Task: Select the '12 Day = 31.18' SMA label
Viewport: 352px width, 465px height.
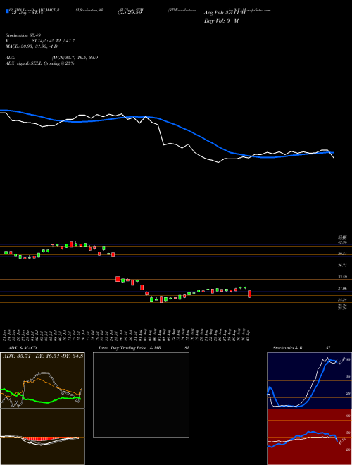Action: pos(26,13)
